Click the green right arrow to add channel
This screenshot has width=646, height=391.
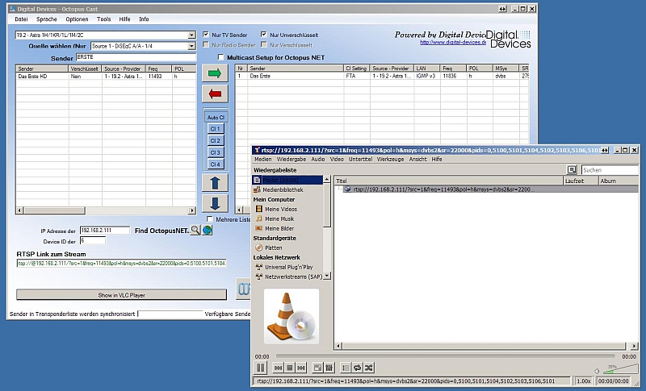coord(215,73)
